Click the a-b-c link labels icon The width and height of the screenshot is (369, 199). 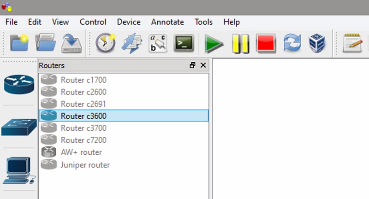(158, 43)
